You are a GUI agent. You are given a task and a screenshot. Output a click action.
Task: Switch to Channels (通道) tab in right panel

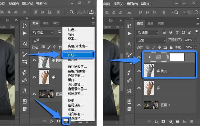click(151, 23)
